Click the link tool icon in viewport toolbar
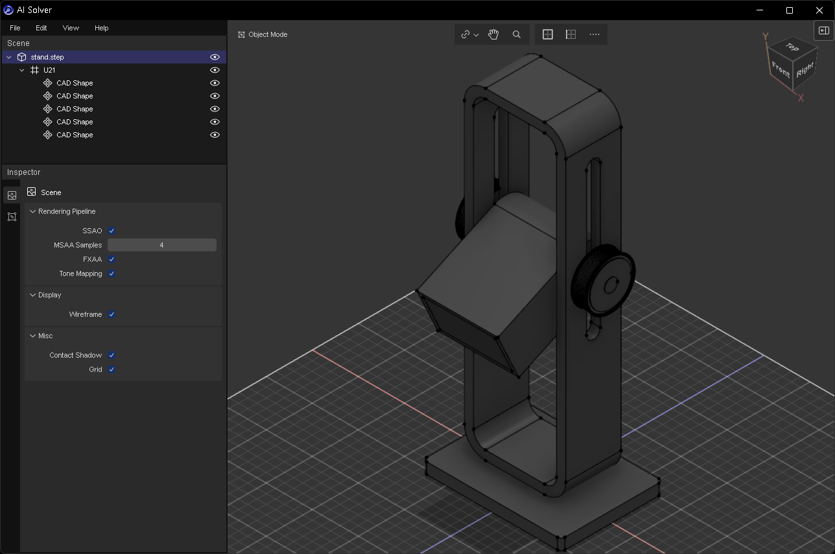This screenshot has height=554, width=835. tap(465, 34)
